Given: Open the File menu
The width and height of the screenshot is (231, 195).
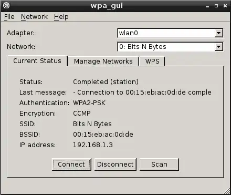Looking at the screenshot, I should coord(9,17).
